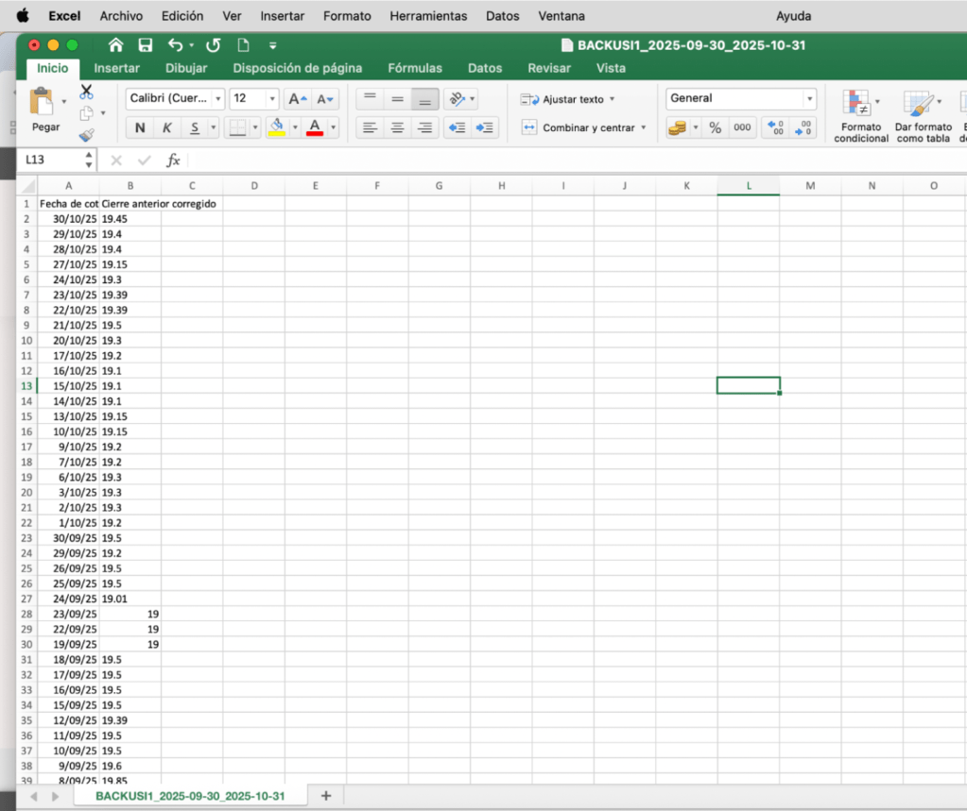Apply the yellow fill color bucket

pos(276,128)
